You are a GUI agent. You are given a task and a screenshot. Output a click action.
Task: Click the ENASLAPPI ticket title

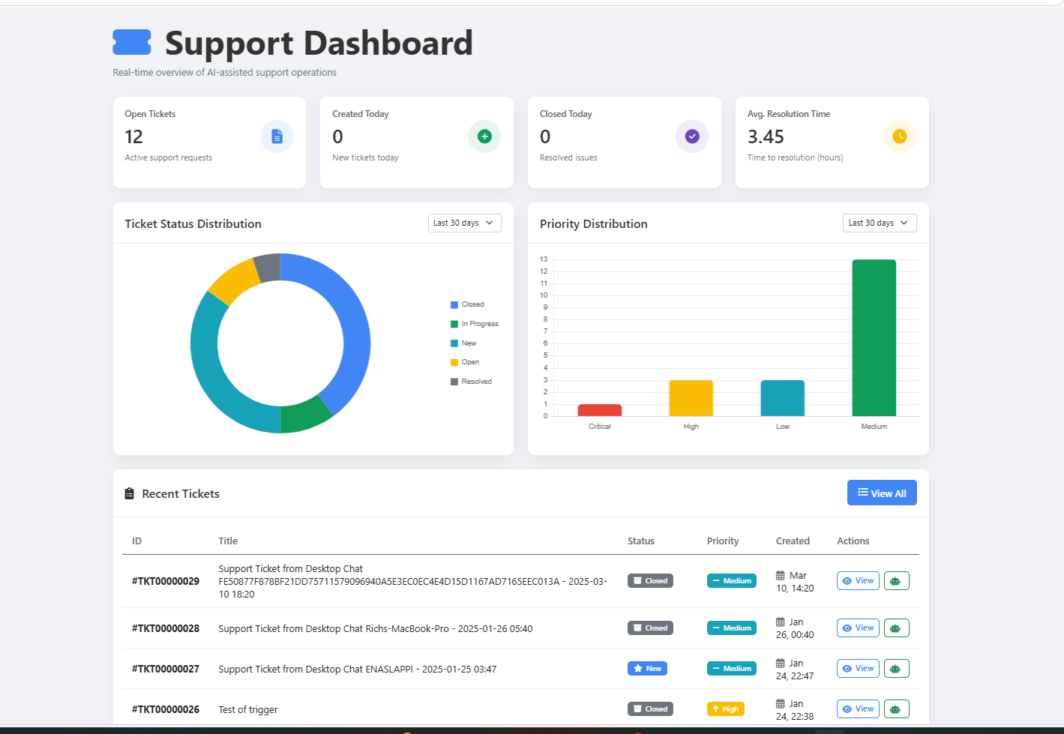(358, 669)
